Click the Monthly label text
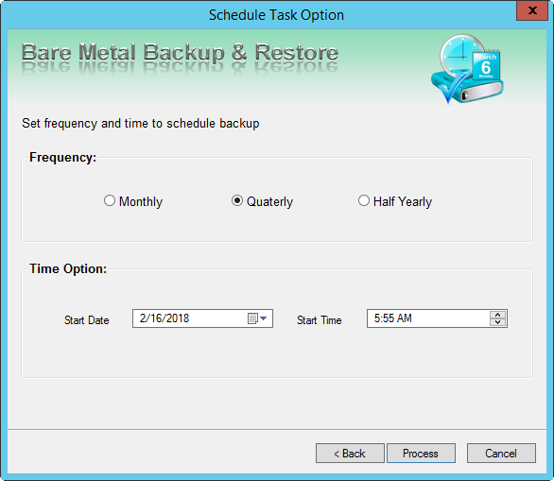 click(141, 201)
